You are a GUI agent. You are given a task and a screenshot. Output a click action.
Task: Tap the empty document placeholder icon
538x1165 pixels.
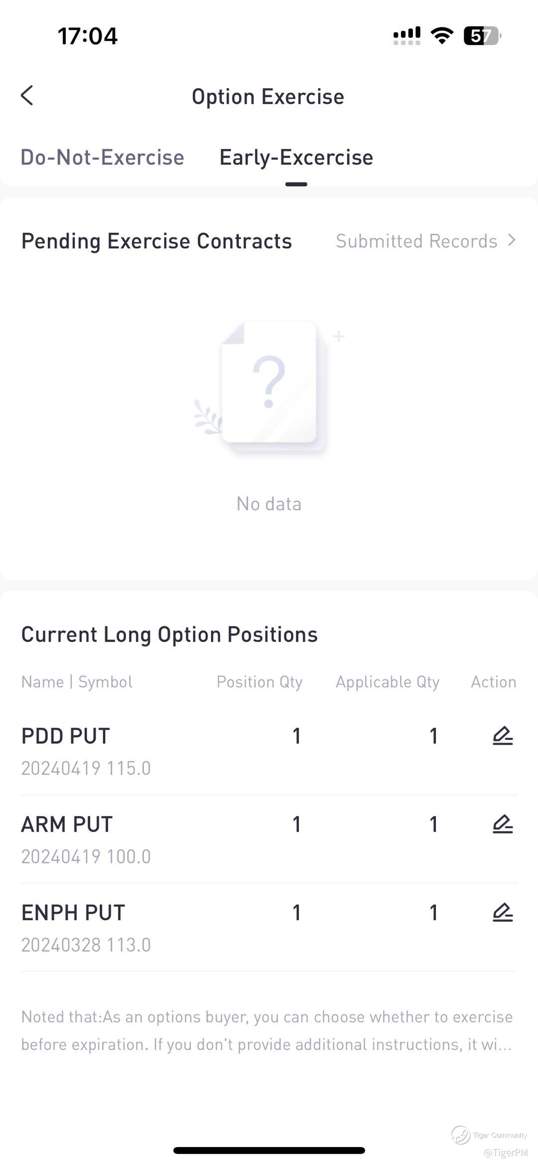coord(269,384)
